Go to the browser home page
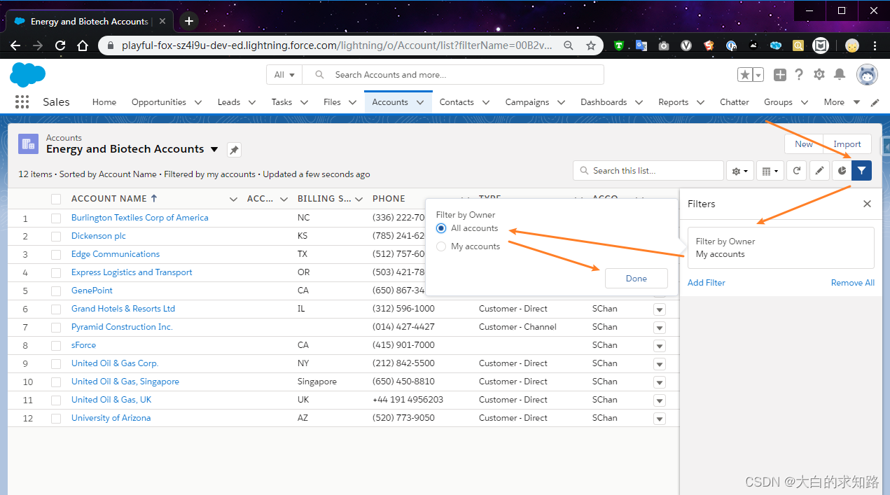 [83, 46]
